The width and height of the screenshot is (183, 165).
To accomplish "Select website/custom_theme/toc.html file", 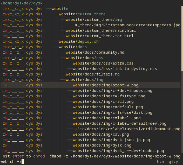I will coord(100,36).
